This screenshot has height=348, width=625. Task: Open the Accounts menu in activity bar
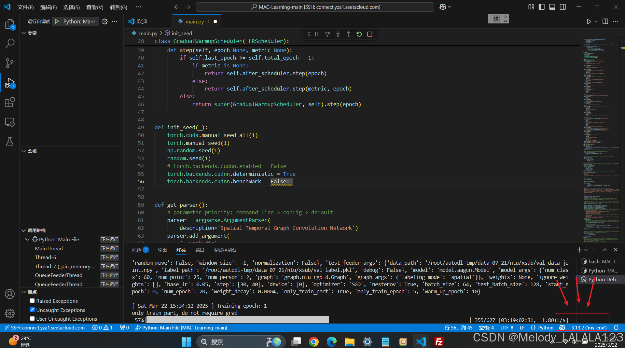pos(10,294)
